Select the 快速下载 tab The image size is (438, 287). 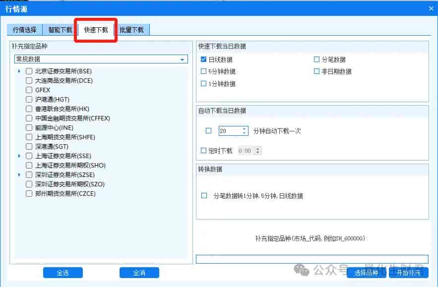pos(96,30)
